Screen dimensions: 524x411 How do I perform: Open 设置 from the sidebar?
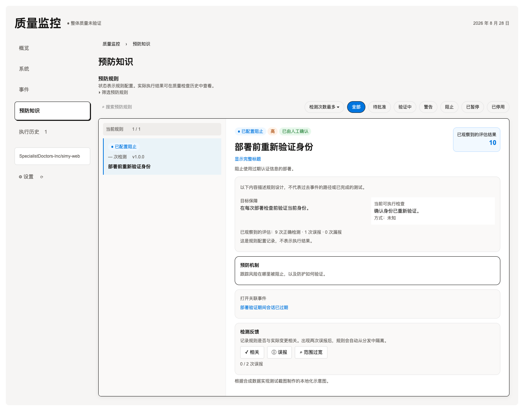click(x=26, y=177)
